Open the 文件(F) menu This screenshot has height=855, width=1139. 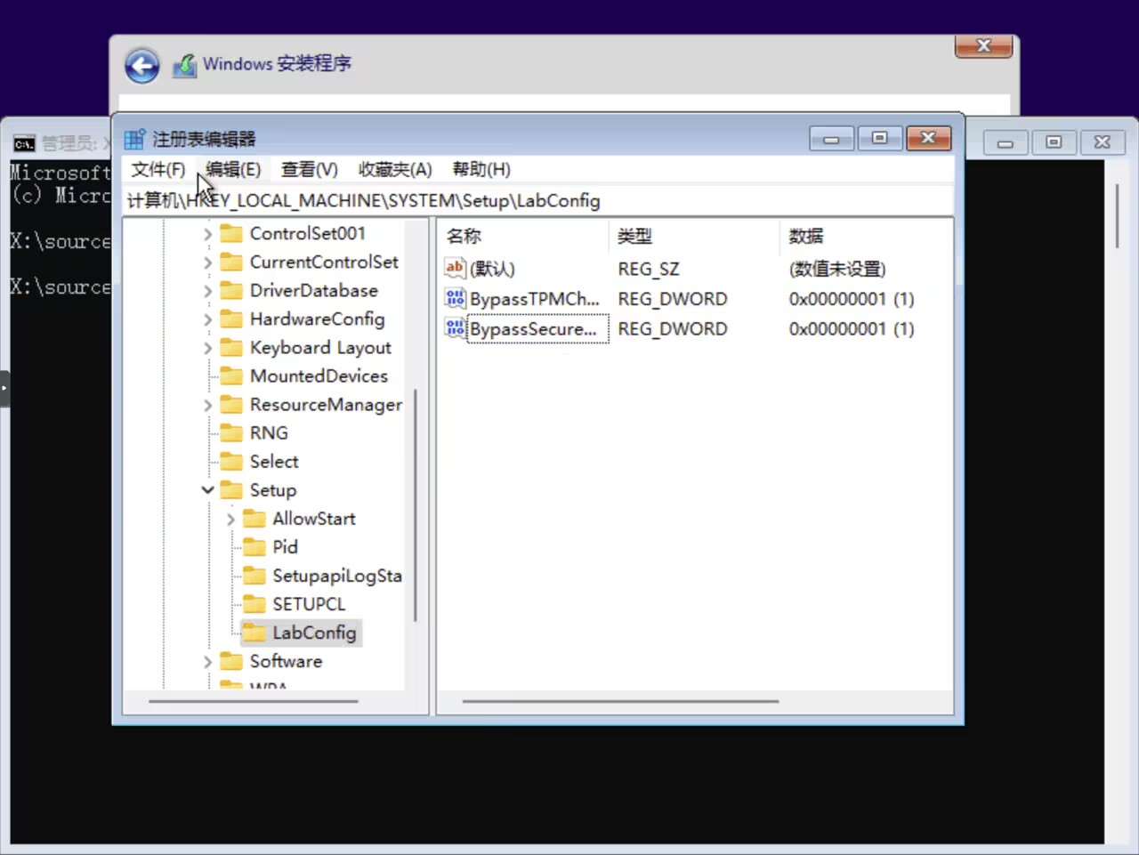[x=158, y=169]
